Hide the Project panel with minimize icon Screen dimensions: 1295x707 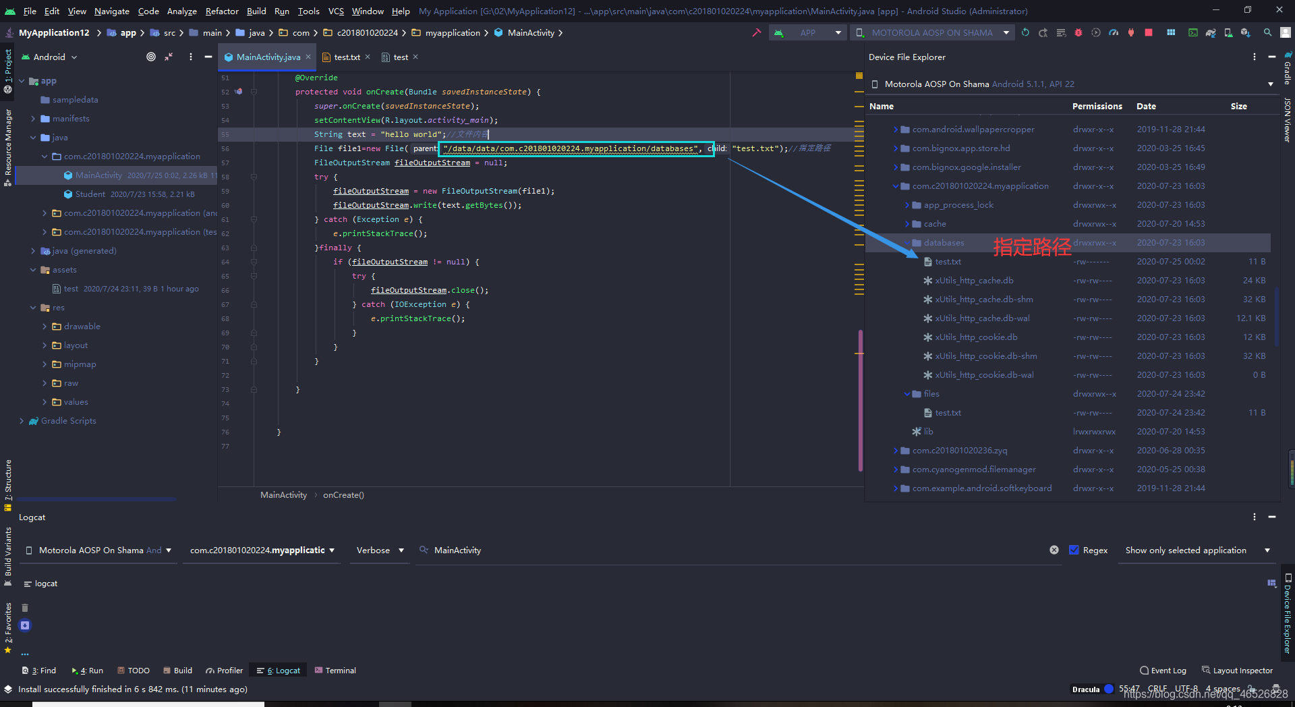tap(208, 57)
